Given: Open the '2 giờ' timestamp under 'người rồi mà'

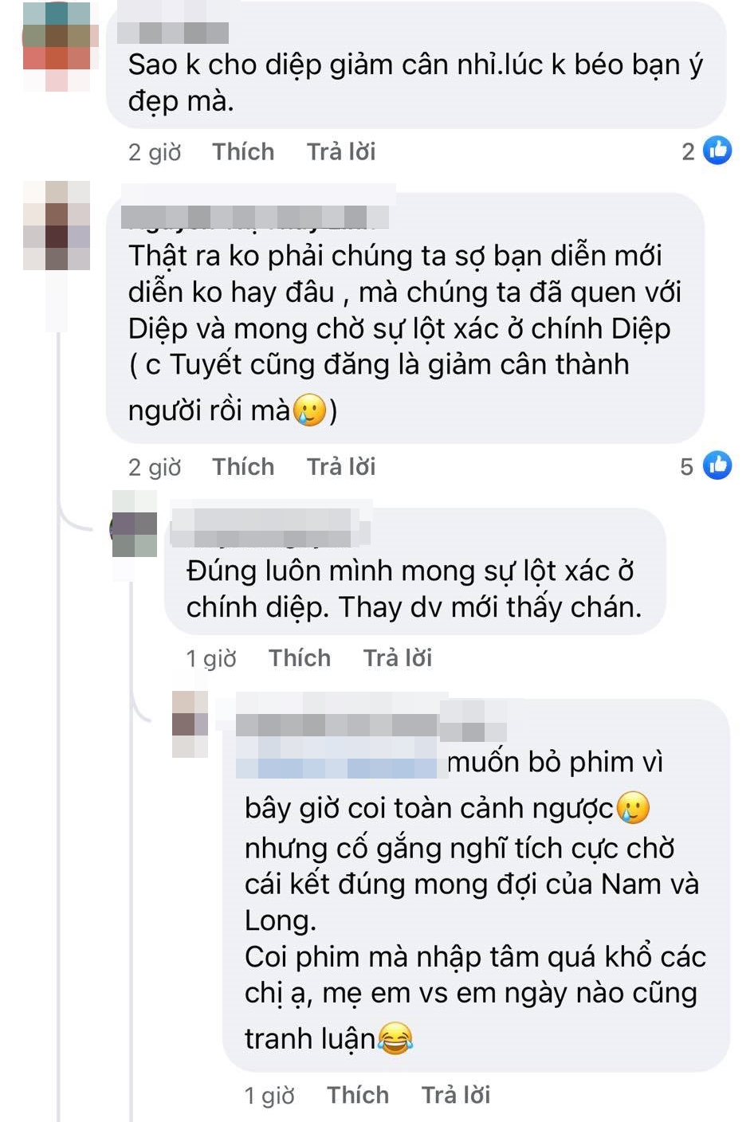Looking at the screenshot, I should tap(155, 466).
